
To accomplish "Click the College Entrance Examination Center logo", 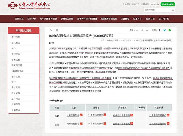I will pos(29,5).
